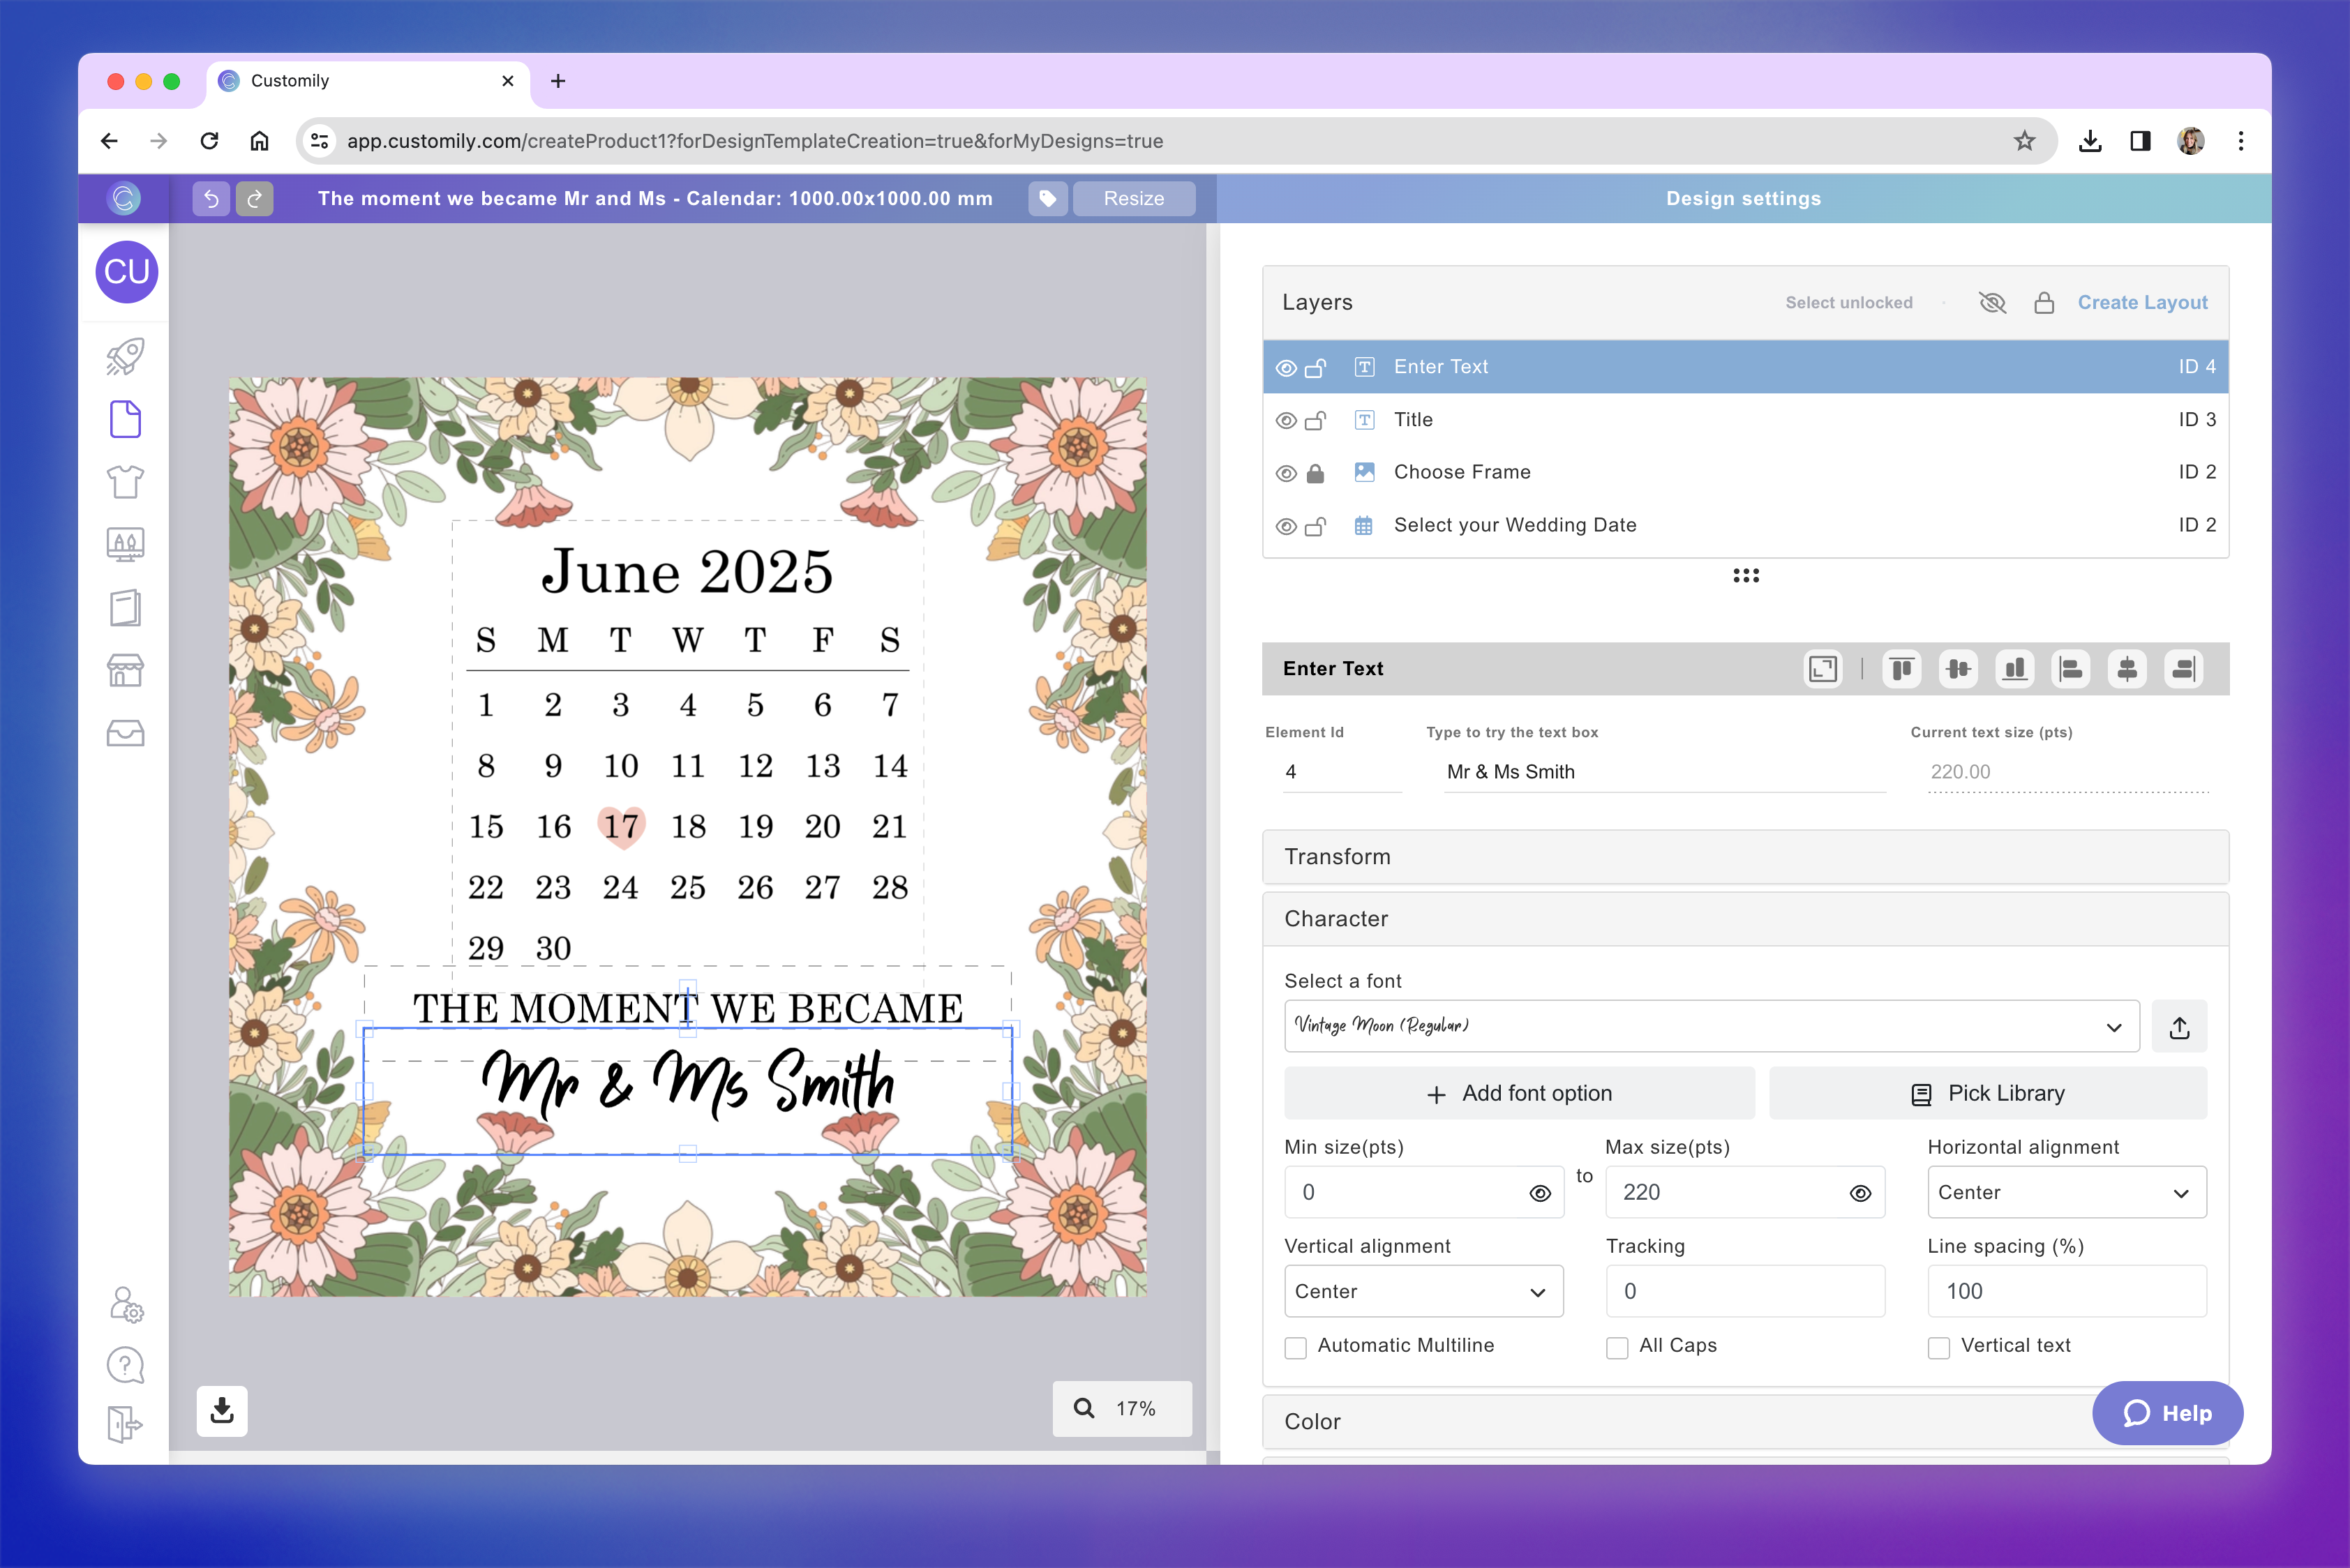Click the Add font option button
2350x1568 pixels.
[1519, 1093]
